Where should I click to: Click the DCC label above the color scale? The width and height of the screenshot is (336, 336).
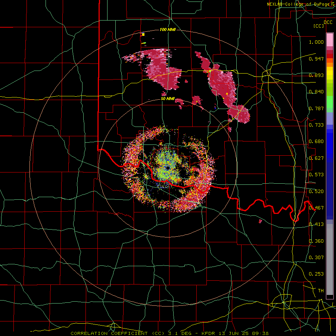(x=328, y=22)
